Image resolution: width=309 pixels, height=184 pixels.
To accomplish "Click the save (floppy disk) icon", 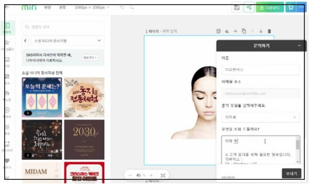I will (236, 7).
